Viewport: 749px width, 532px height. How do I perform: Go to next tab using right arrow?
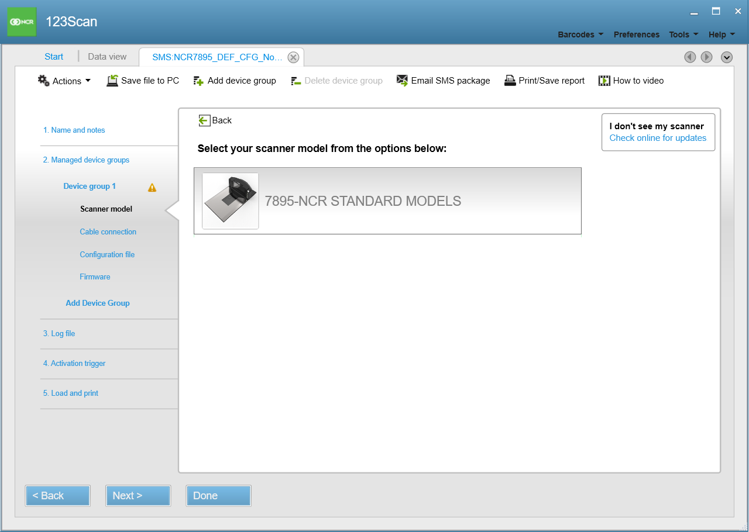coord(707,57)
